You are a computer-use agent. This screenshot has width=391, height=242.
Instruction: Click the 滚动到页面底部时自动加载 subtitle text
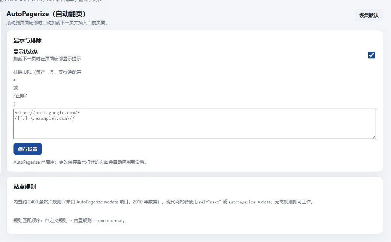tap(57, 23)
